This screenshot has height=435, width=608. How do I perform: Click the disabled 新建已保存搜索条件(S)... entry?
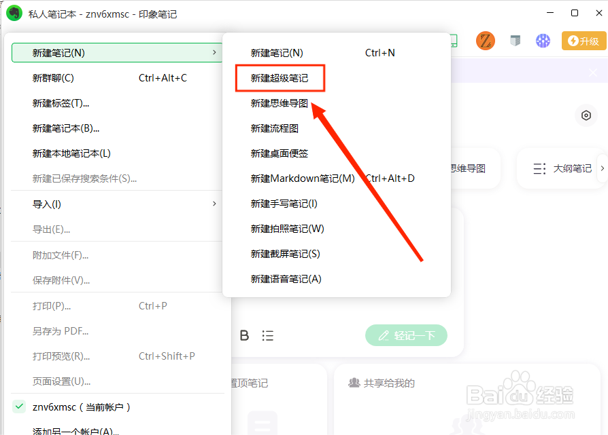[x=117, y=178]
